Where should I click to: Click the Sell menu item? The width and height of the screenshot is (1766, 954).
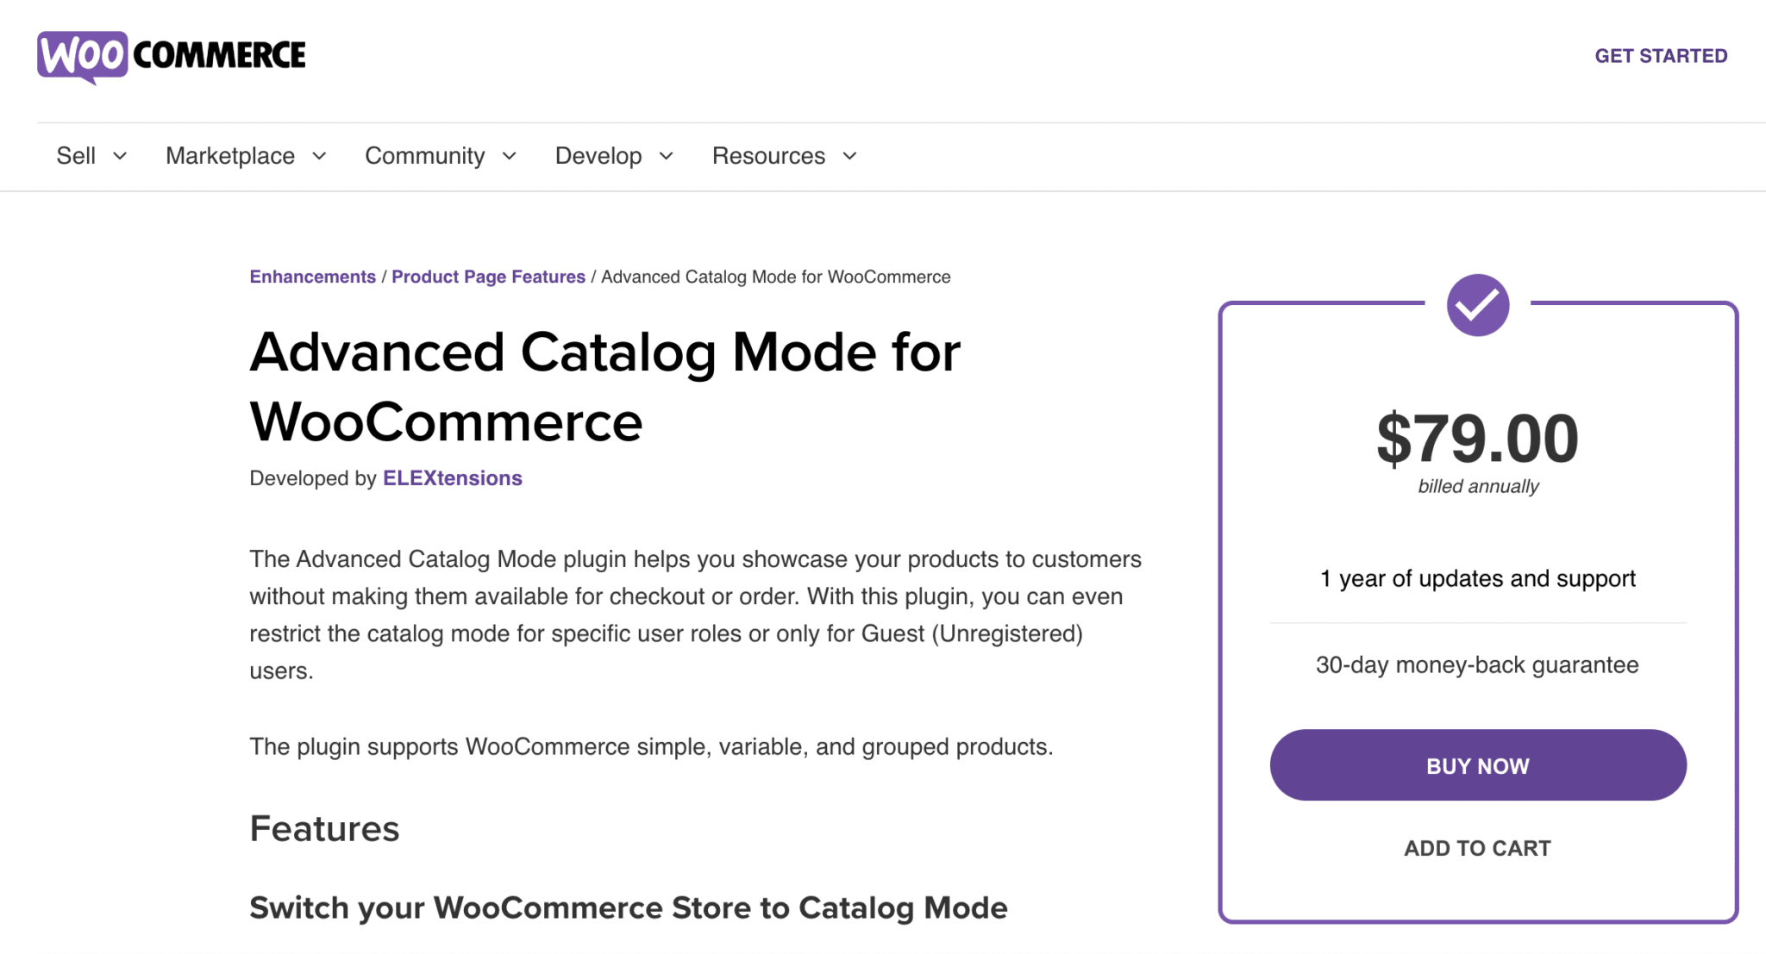coord(76,156)
